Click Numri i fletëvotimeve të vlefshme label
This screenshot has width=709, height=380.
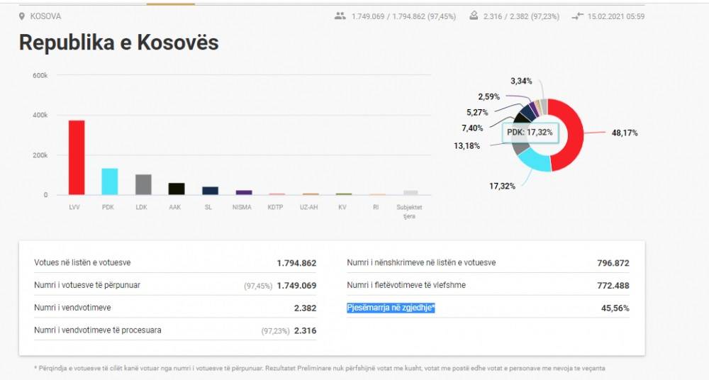click(406, 285)
